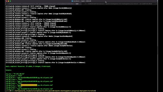Screen dimensions: 163x92
Task: Click the privilege_1 'Creation complete after 3s' line
Action: point(45,42)
